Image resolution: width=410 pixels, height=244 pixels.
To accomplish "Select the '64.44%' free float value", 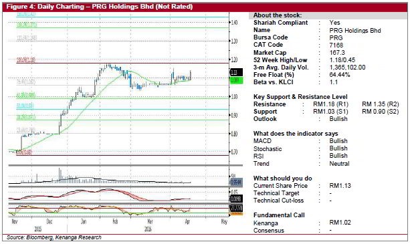I will click(x=340, y=75).
